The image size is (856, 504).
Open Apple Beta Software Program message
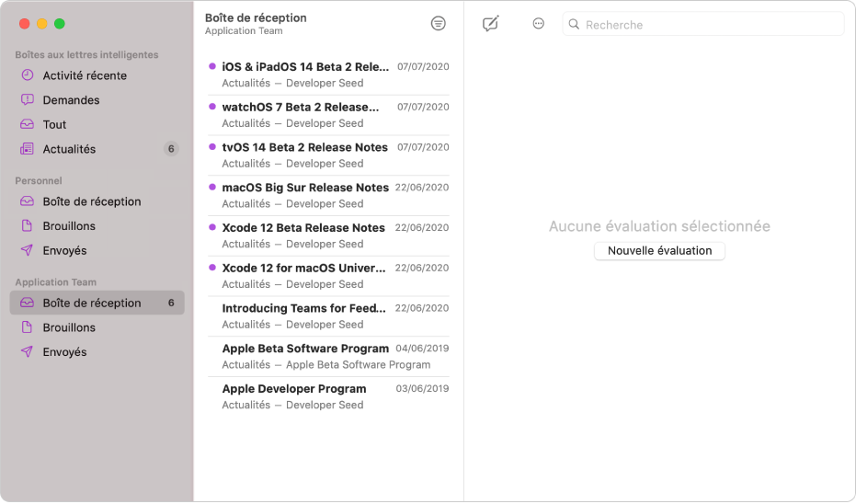click(x=328, y=357)
